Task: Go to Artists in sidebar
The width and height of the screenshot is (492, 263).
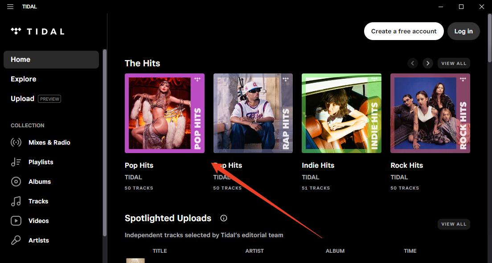Action: click(x=38, y=240)
